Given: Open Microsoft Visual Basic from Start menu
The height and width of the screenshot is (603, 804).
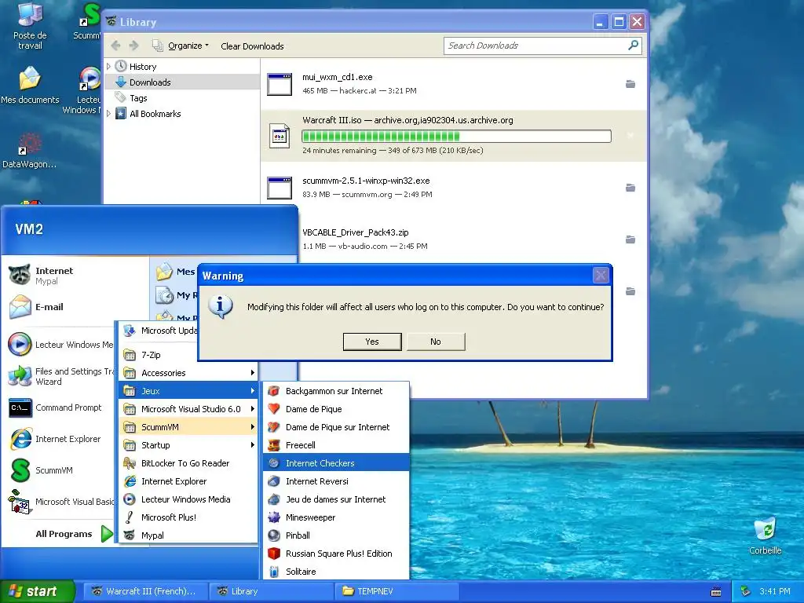Looking at the screenshot, I should coord(60,502).
